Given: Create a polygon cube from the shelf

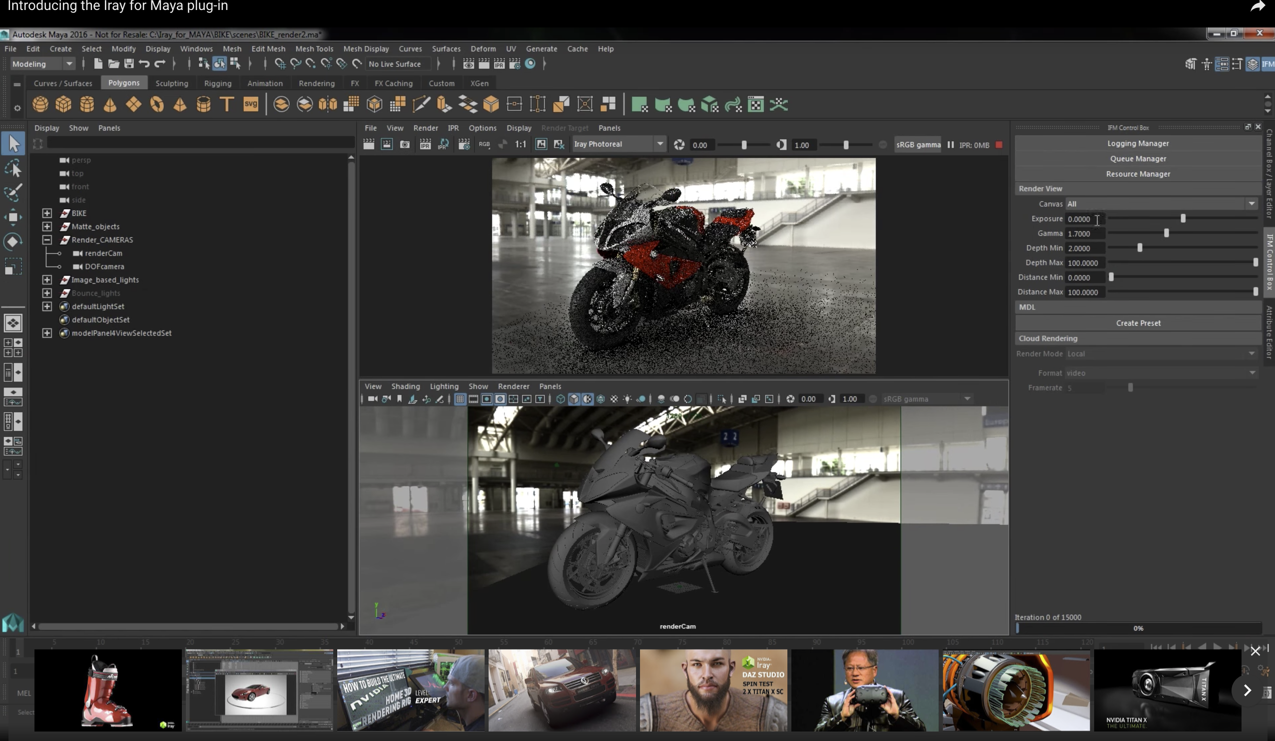Looking at the screenshot, I should tap(63, 105).
